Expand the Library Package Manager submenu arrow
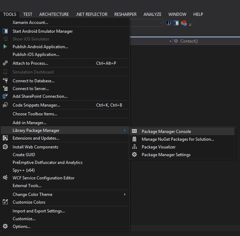240x236 pixels. [125, 130]
